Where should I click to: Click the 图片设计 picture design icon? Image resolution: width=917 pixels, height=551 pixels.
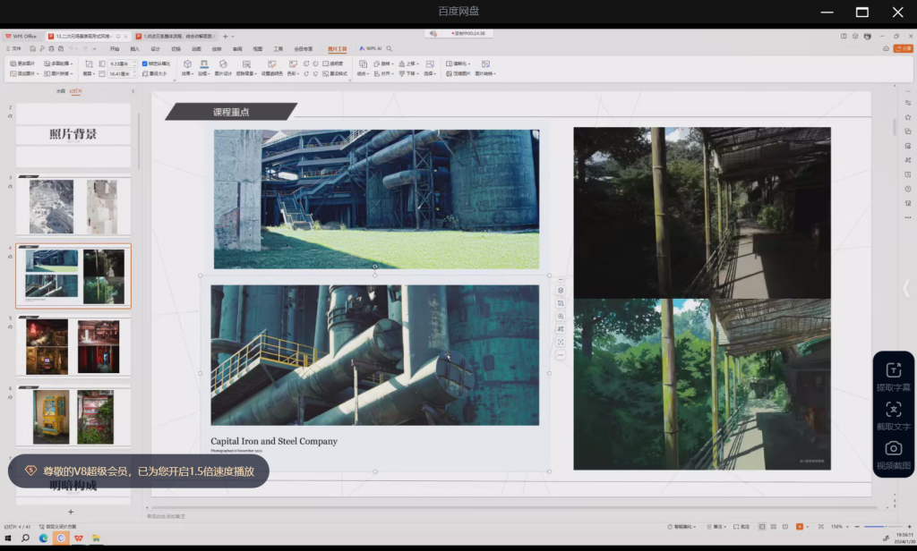(222, 64)
